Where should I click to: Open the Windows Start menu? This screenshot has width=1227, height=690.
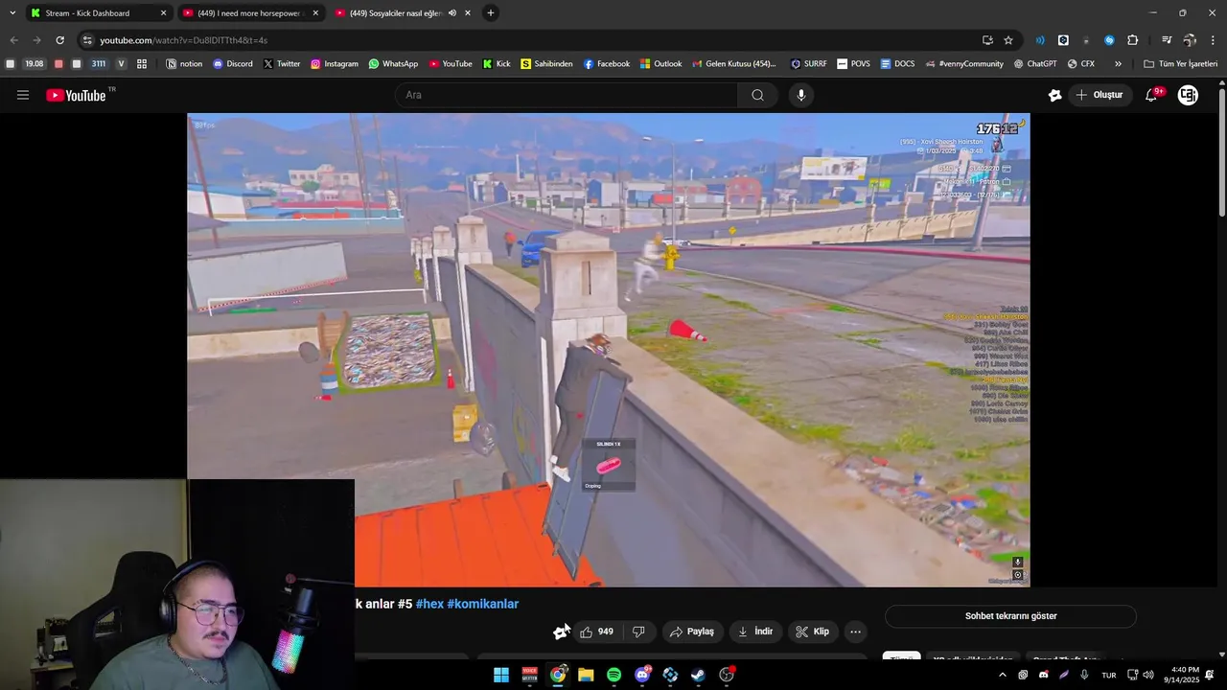(x=501, y=675)
